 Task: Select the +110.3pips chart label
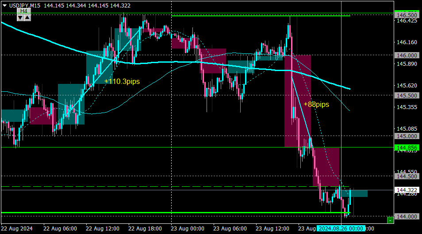tap(122, 81)
